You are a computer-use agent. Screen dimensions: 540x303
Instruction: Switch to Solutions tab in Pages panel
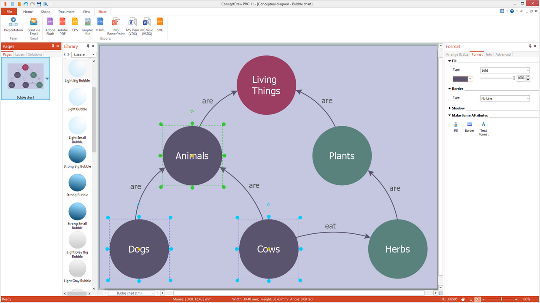click(x=35, y=54)
